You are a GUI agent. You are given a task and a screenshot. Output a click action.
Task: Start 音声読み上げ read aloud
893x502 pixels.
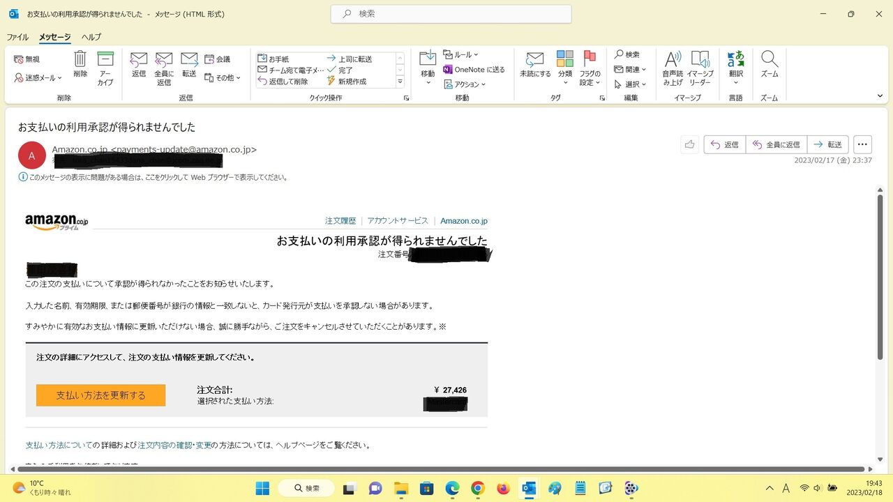click(x=673, y=68)
